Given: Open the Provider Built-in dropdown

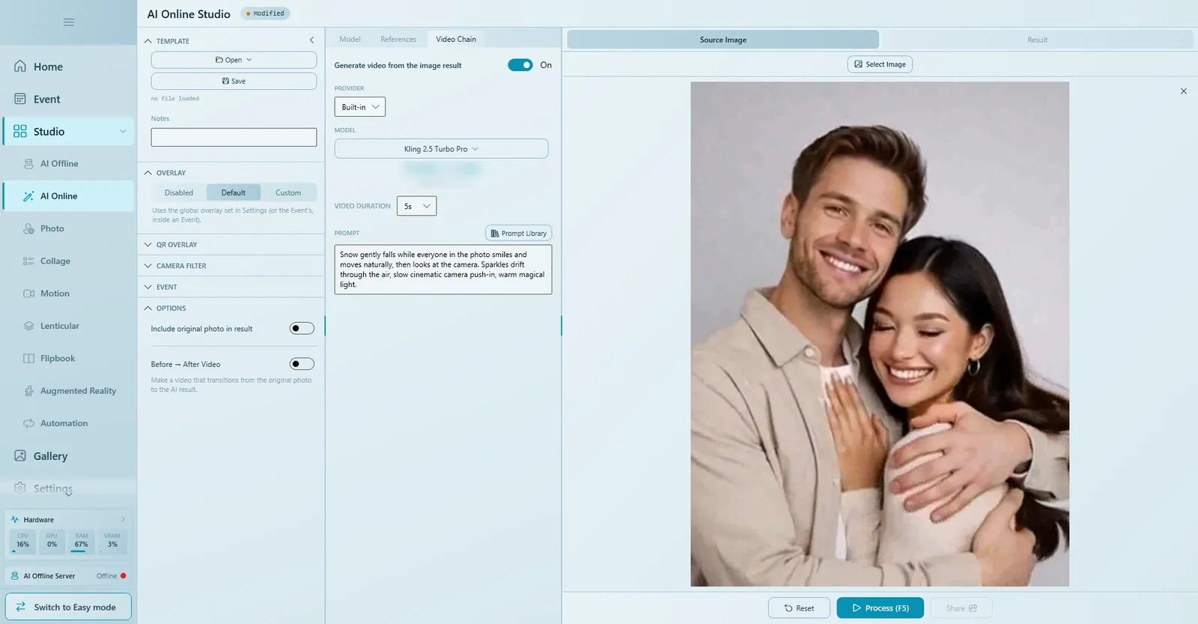Looking at the screenshot, I should pos(360,107).
